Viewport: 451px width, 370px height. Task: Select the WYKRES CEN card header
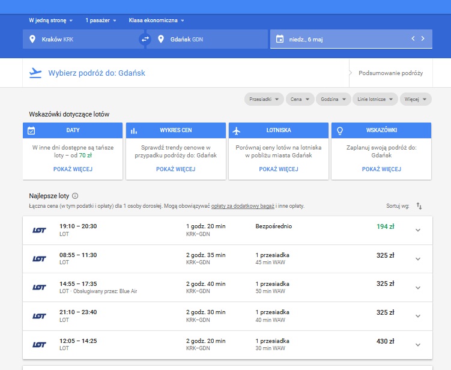point(176,130)
